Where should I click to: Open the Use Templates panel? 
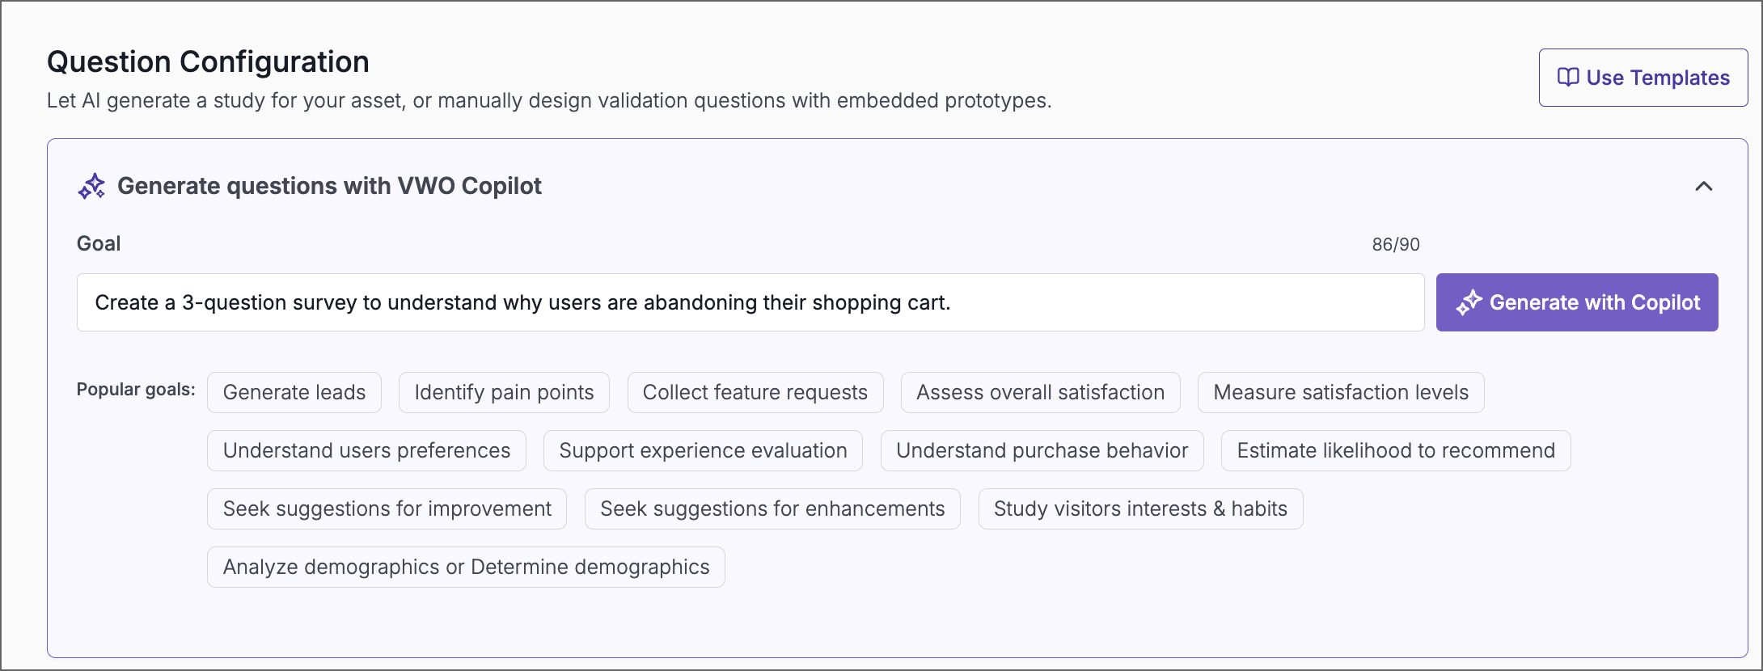(x=1643, y=77)
